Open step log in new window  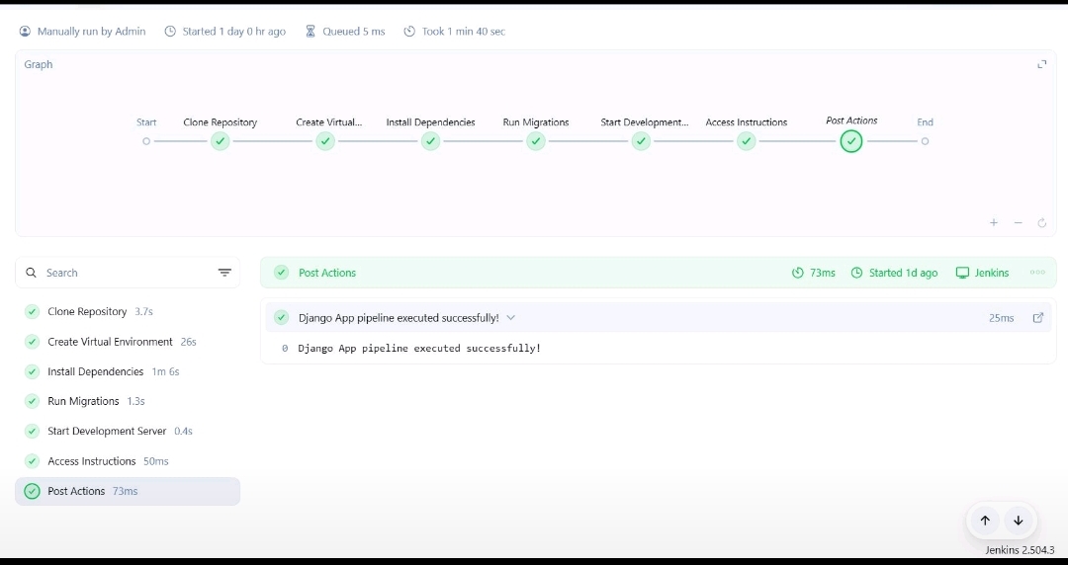click(1037, 318)
